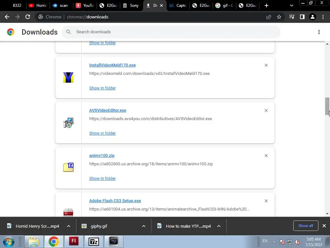Click the animv100.zip archive file icon
330x248 pixels.
[x=68, y=168]
